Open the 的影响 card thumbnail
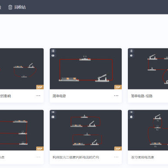 [22, 69]
